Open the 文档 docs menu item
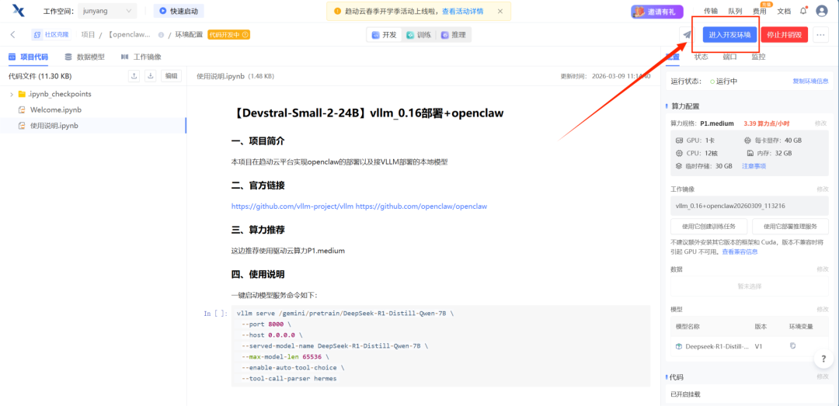 pos(784,11)
